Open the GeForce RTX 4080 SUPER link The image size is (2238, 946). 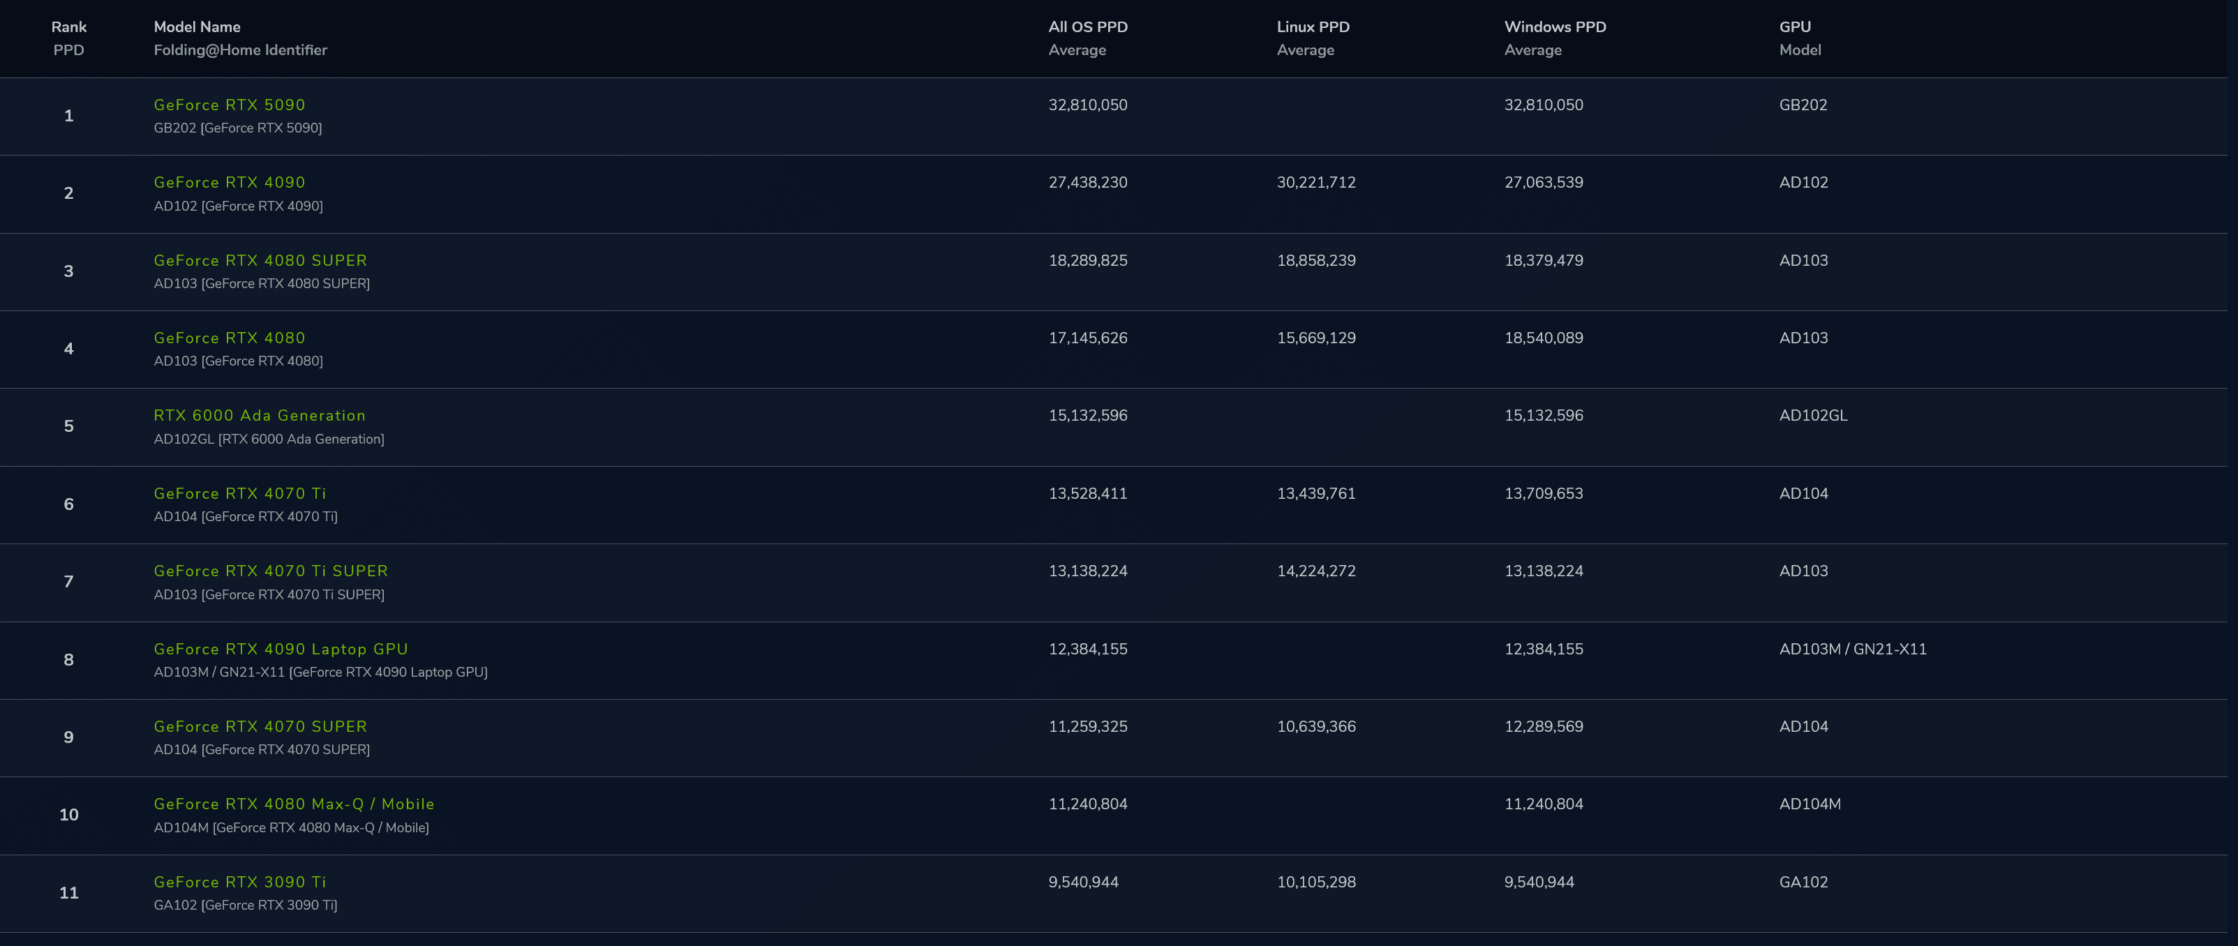click(x=260, y=261)
